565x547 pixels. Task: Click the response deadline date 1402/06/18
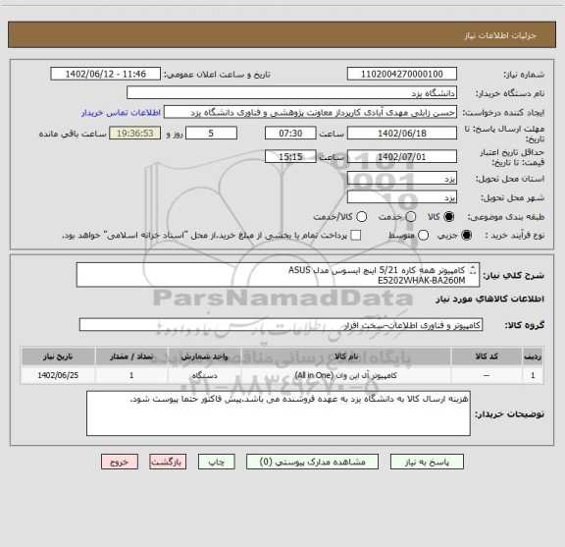402,134
